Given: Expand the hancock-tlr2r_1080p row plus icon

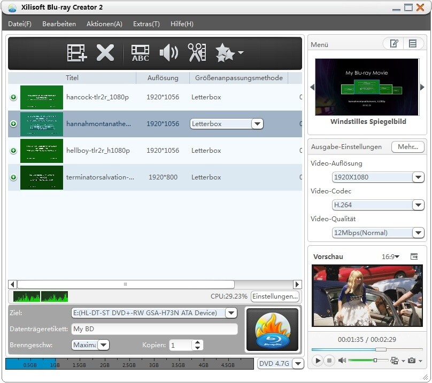Looking at the screenshot, I should pyautogui.click(x=13, y=97).
